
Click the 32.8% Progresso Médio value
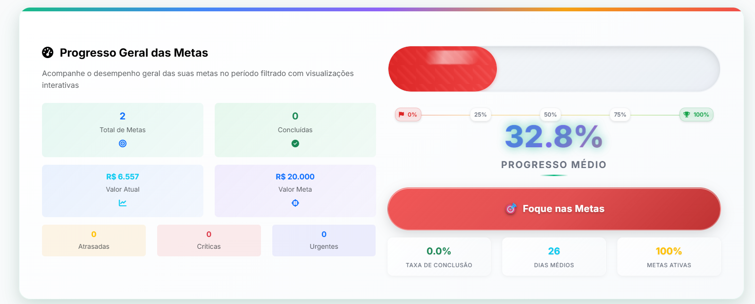point(554,137)
